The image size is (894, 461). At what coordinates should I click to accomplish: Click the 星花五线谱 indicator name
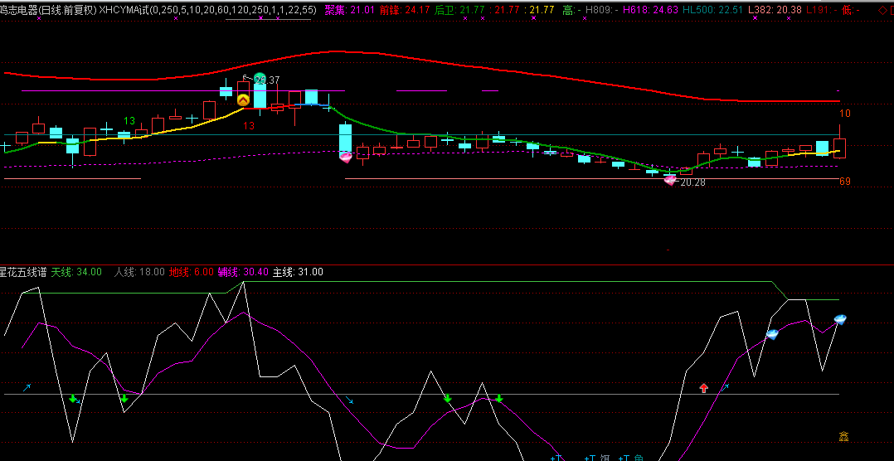coord(23,272)
